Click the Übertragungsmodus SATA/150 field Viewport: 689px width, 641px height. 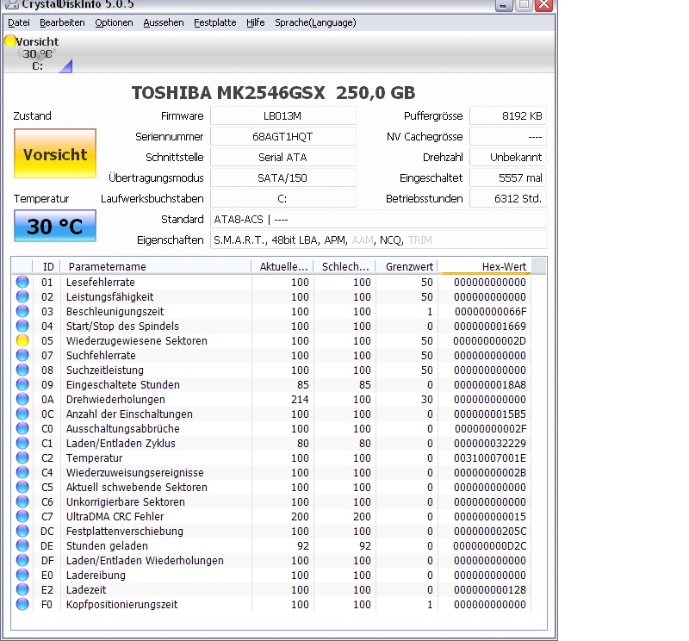[x=283, y=178]
